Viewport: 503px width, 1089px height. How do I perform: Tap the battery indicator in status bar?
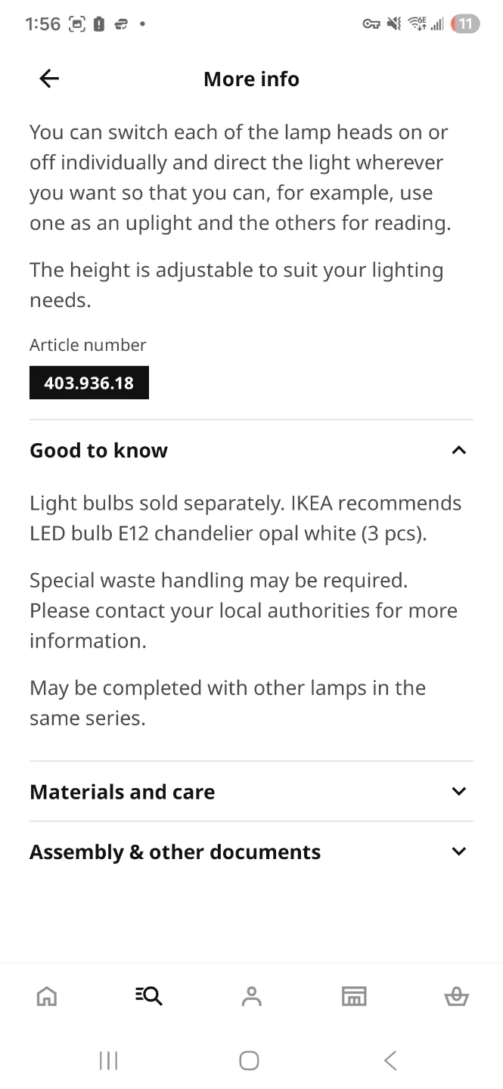click(x=465, y=24)
